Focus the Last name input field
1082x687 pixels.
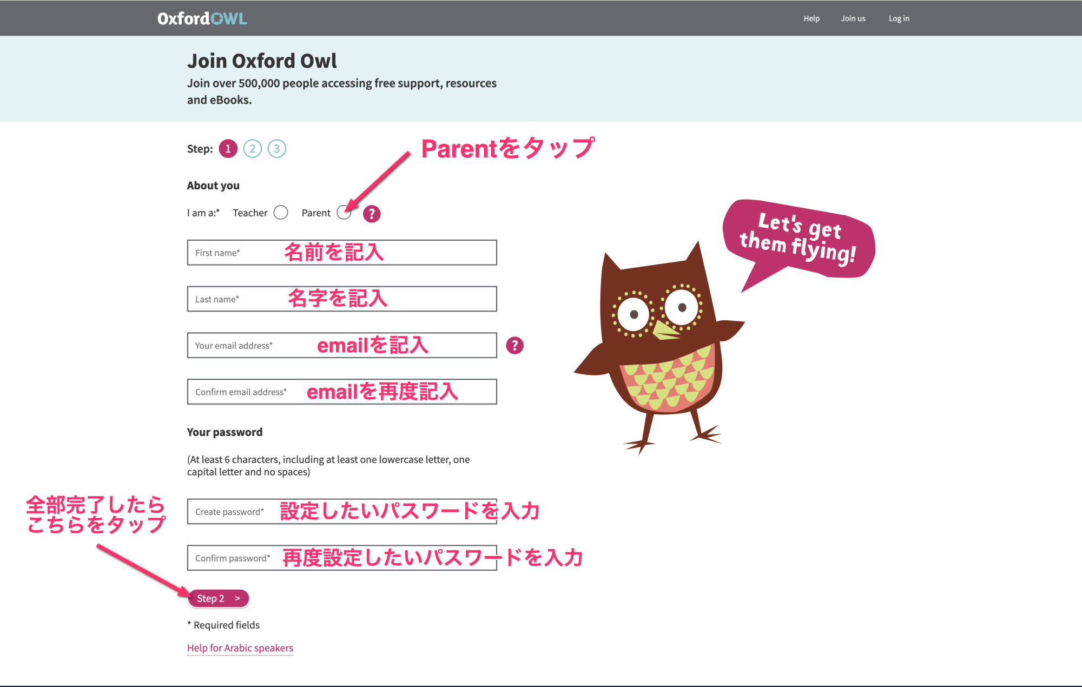coord(342,299)
